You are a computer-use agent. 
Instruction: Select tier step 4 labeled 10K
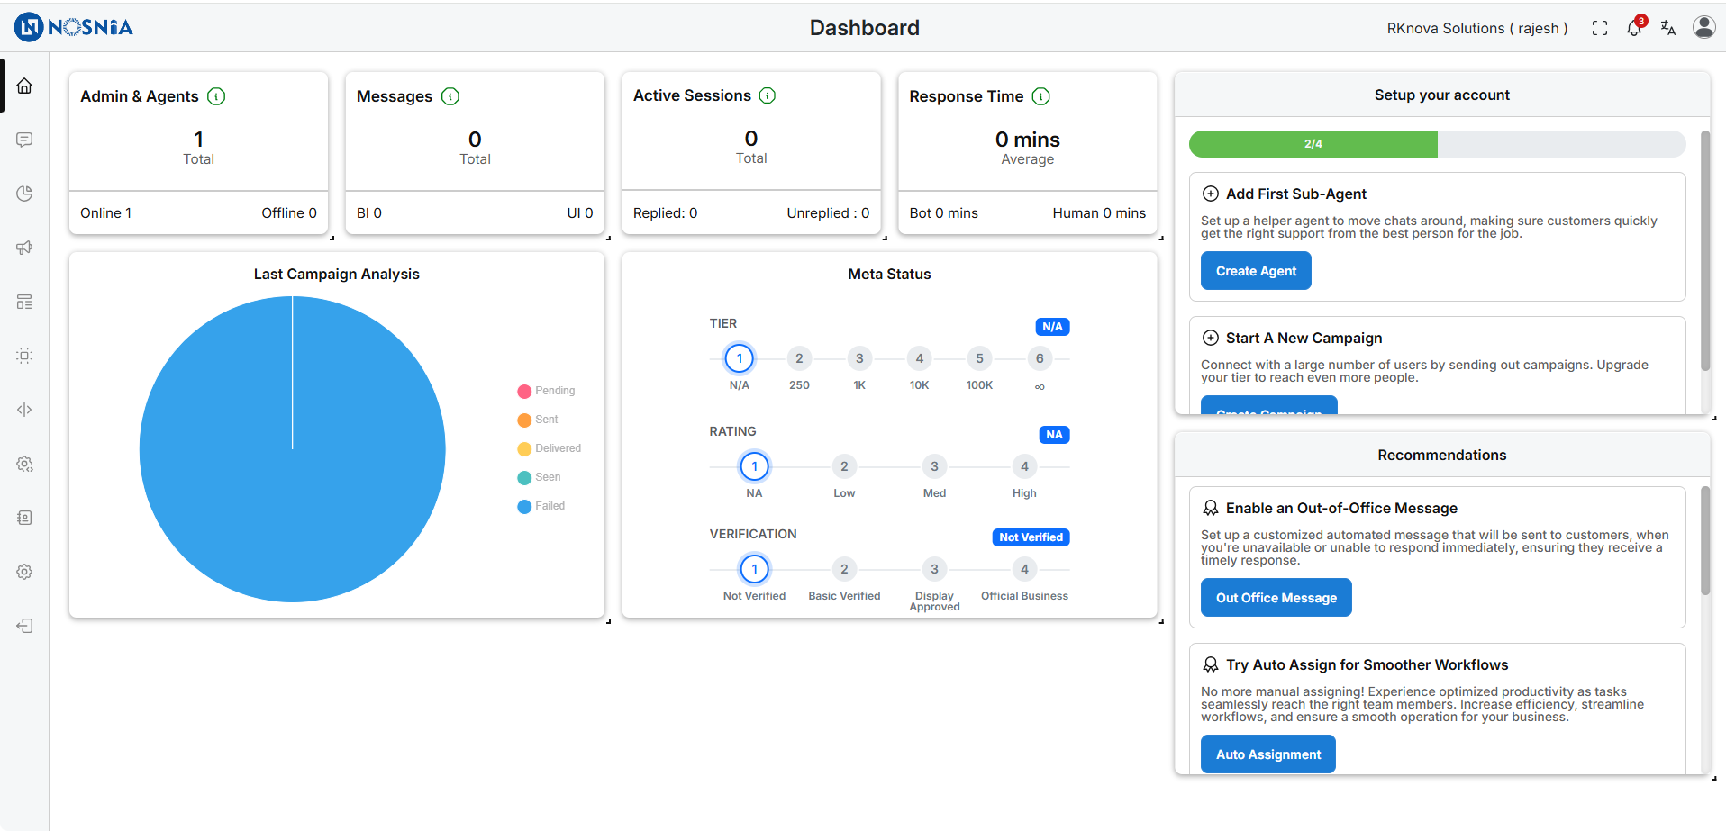[x=920, y=358]
